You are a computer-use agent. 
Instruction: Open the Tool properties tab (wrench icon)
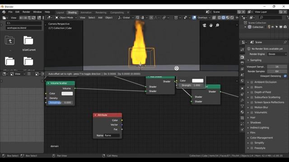click(x=242, y=49)
